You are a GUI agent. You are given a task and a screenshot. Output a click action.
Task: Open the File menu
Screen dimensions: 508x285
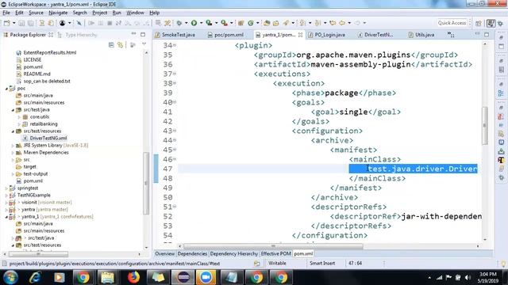point(6,13)
